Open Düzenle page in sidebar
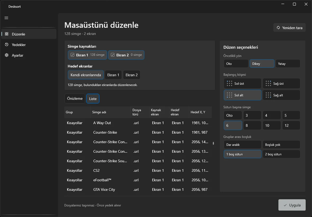Image resolution: width=312 pixels, height=217 pixels. point(29,34)
